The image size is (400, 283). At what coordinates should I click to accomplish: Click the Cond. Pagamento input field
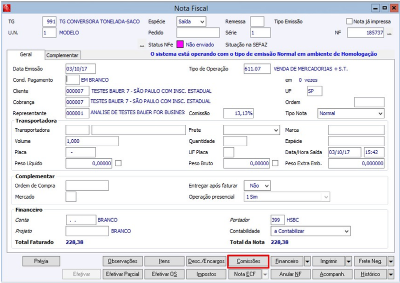point(72,80)
